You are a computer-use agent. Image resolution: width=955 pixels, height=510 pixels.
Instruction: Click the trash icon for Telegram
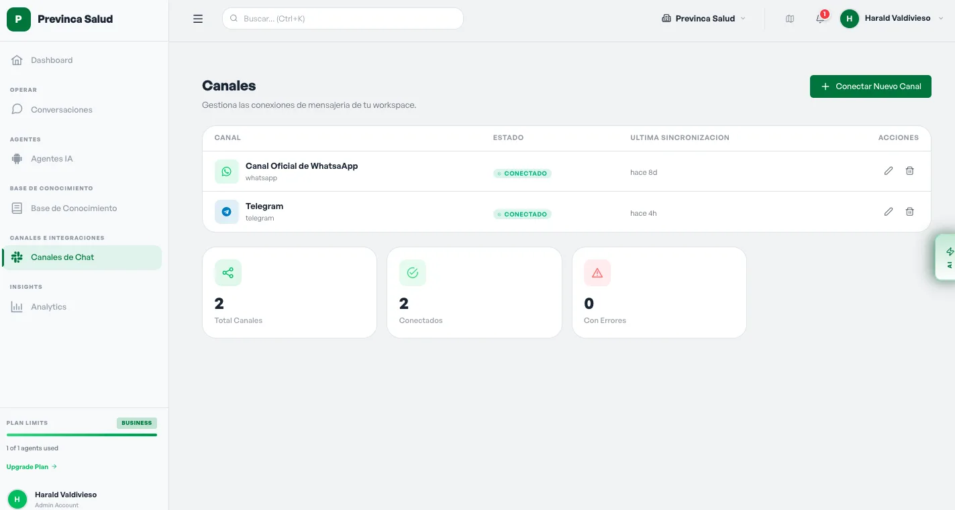pyautogui.click(x=910, y=212)
